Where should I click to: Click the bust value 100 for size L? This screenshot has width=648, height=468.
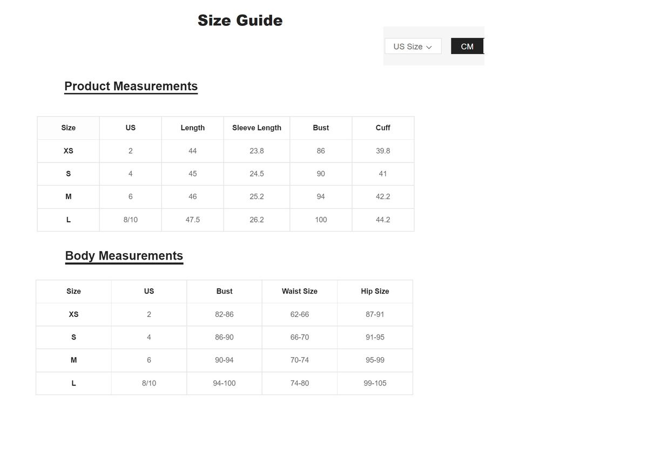321,220
